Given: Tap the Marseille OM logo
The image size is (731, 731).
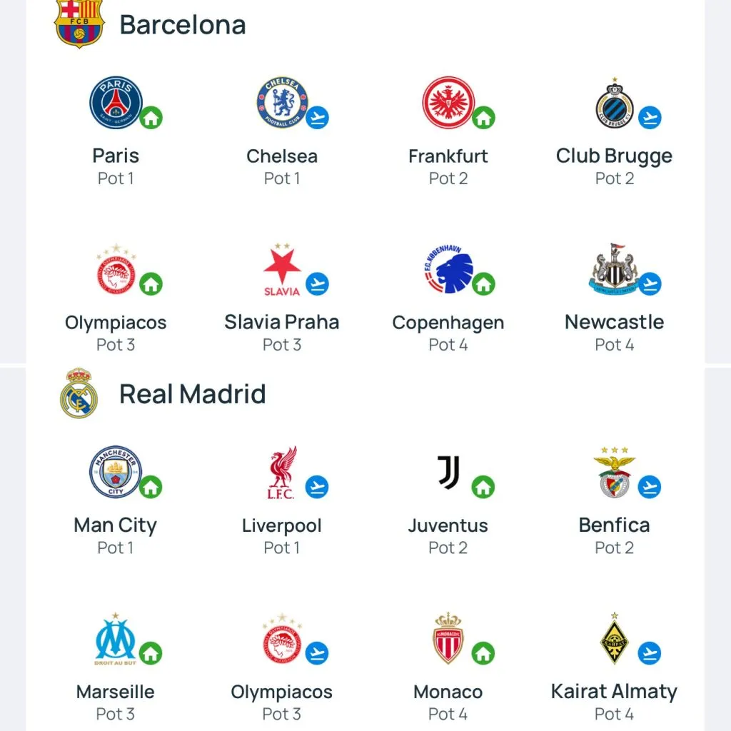Looking at the screenshot, I should 116,639.
